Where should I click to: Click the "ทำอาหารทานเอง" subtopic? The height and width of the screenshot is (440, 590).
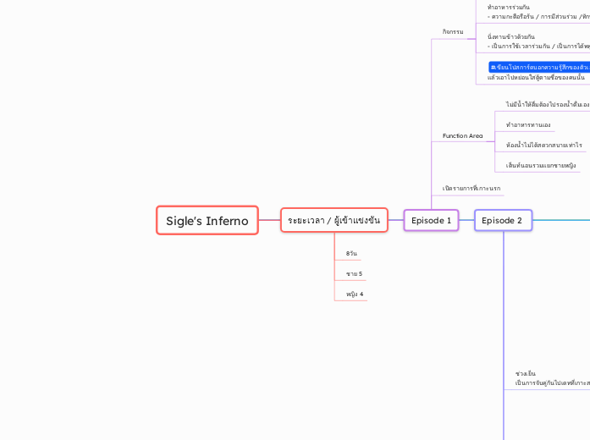(528, 124)
